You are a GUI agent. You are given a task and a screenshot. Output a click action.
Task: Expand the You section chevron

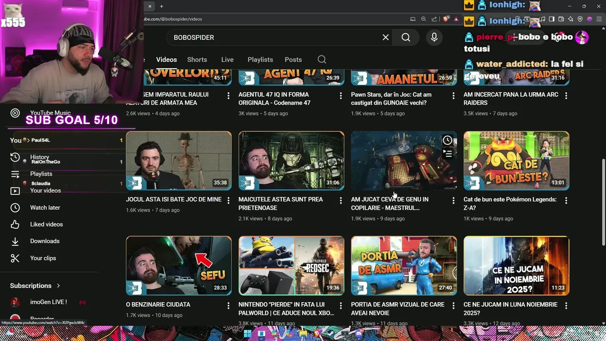(28, 140)
